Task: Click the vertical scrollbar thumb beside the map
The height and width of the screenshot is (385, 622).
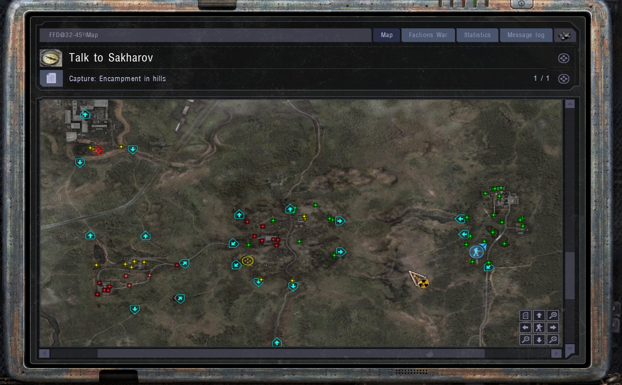Action: coord(570,275)
